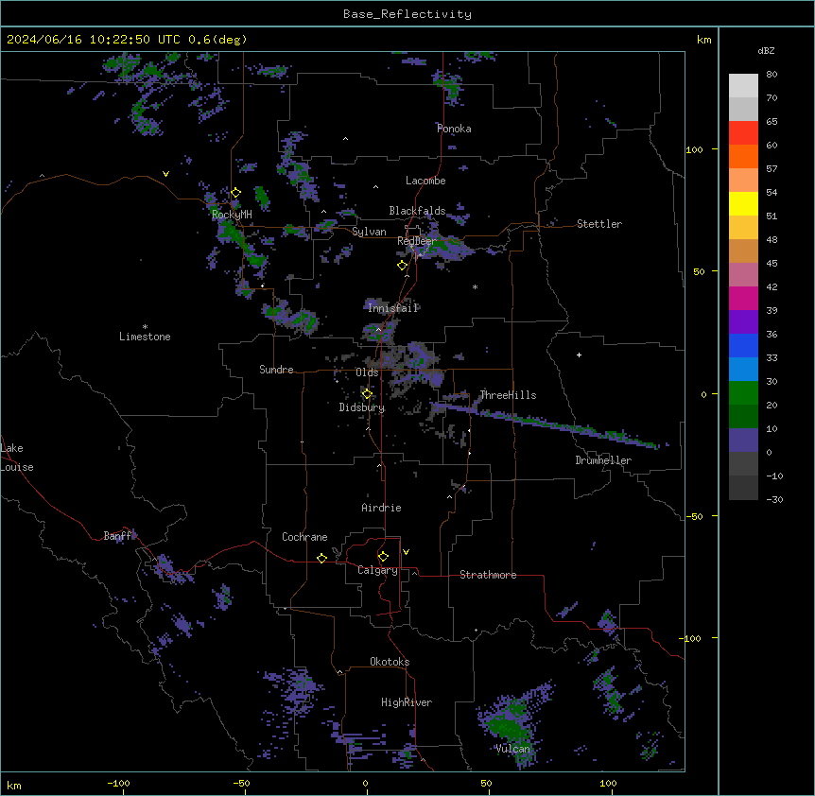Click the Olds town label
815x796 pixels.
(x=367, y=372)
